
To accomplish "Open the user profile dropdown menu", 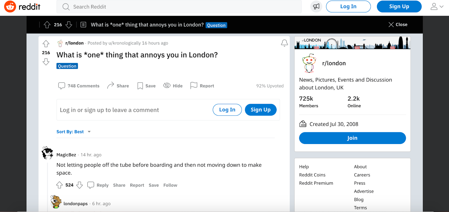I will coord(437,6).
